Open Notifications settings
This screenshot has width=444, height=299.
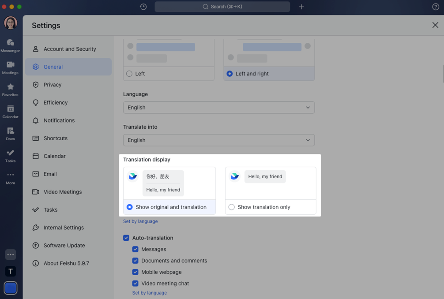pos(68,120)
